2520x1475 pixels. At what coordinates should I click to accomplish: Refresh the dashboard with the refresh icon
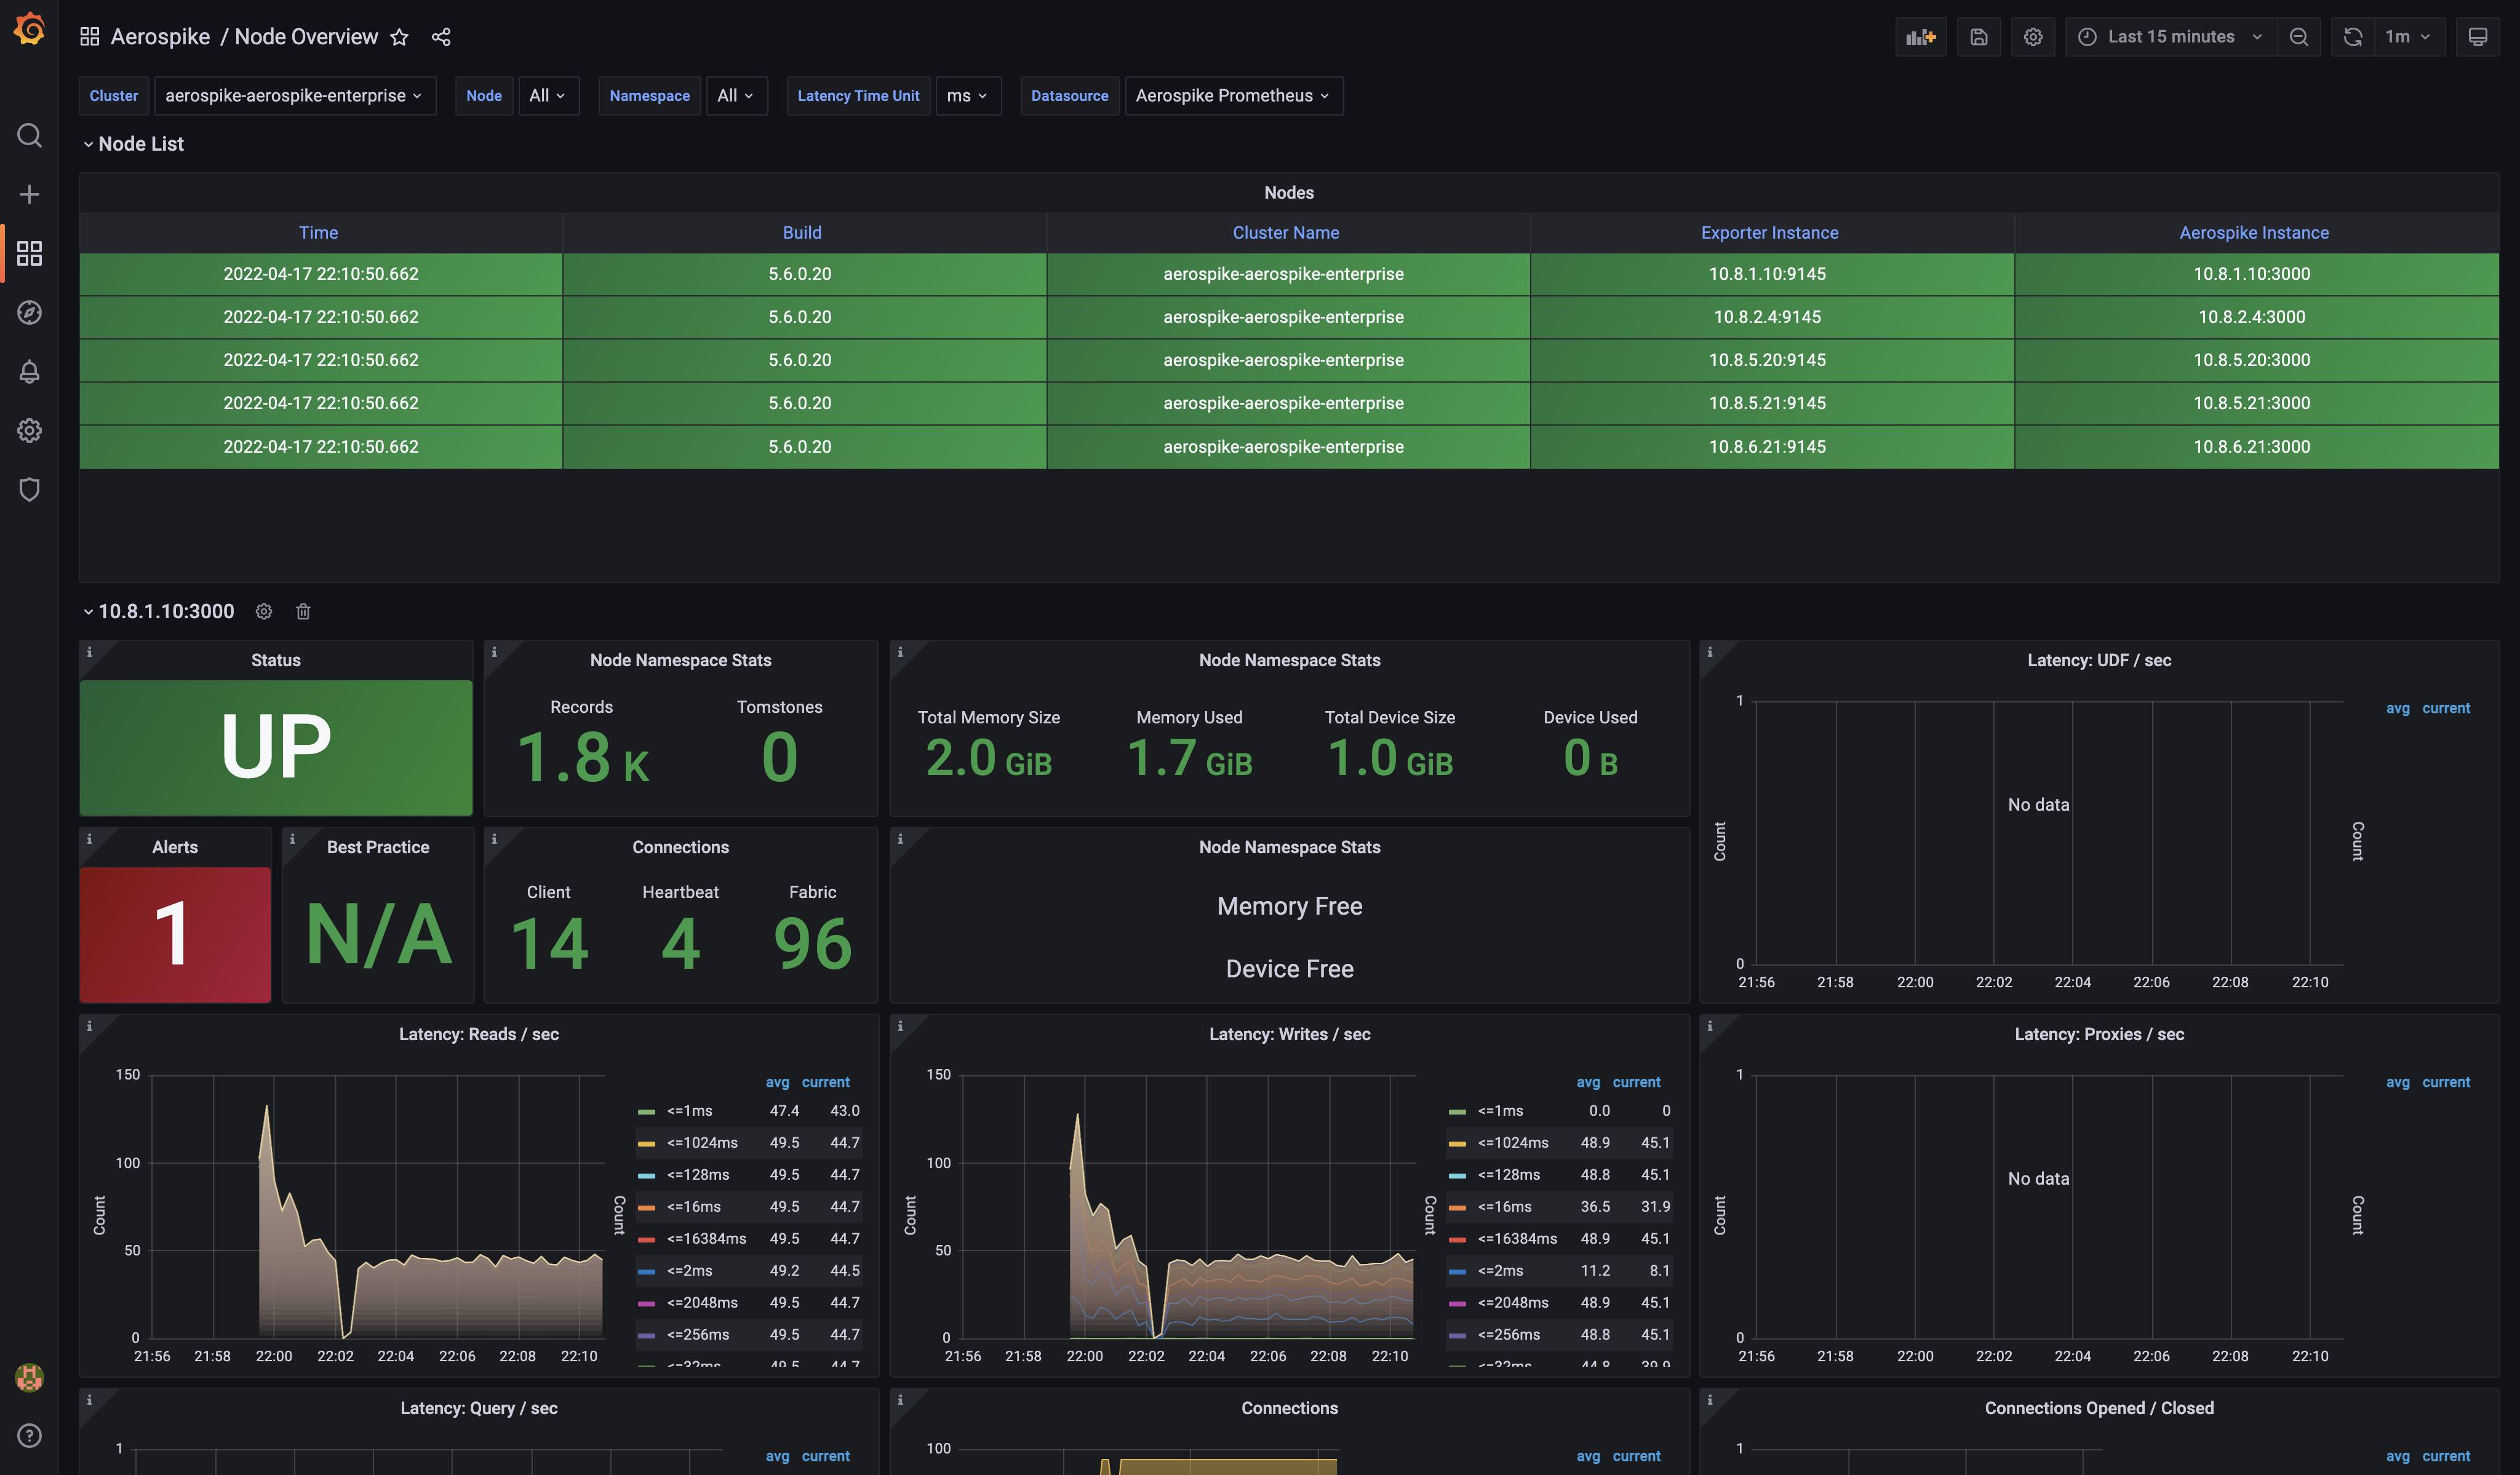[x=2352, y=37]
